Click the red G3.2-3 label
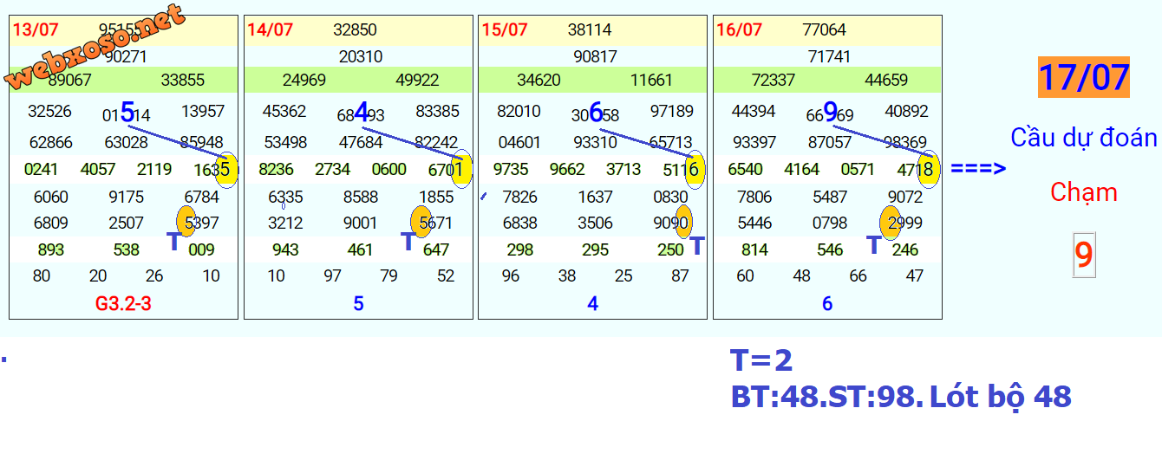This screenshot has height=473, width=1162. (x=123, y=304)
